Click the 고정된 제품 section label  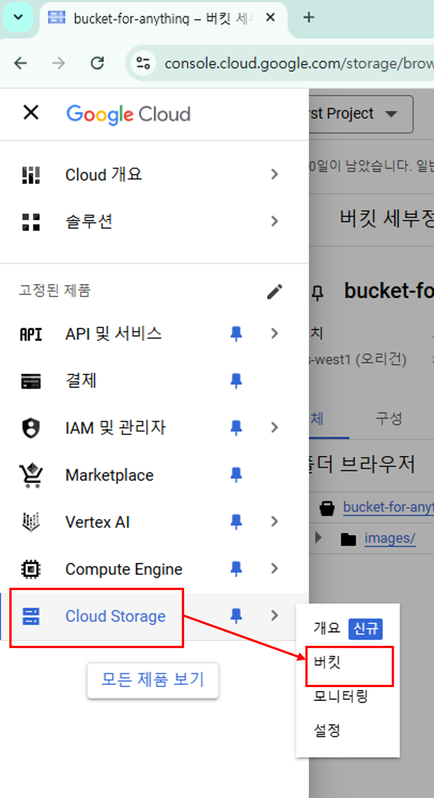tap(55, 290)
